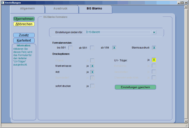Click the greyed Eigenbedarf checkbox
The image size is (189, 128).
pyautogui.click(x=92, y=78)
